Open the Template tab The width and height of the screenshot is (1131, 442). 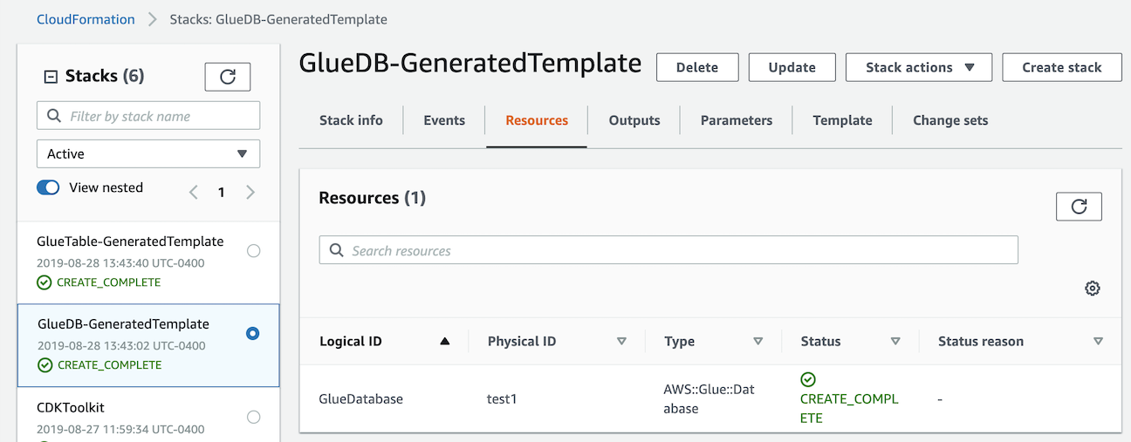tap(842, 120)
